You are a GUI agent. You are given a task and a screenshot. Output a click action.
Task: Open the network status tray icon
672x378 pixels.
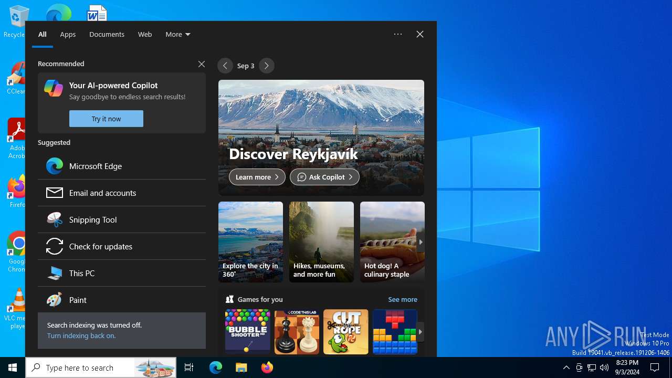coord(592,367)
